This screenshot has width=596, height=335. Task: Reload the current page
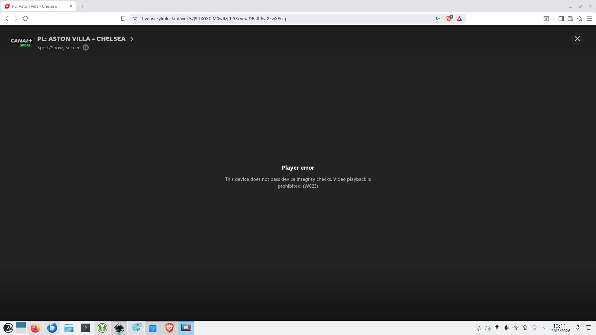25,19
